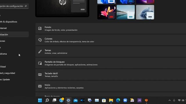Select the colorful flower theme thumbnail

click(106, 12)
